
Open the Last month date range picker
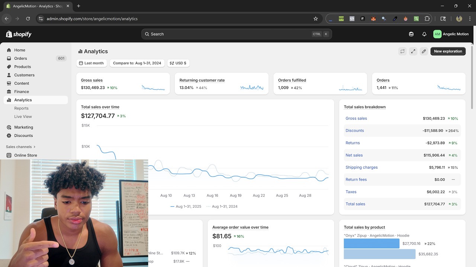pyautogui.click(x=91, y=63)
